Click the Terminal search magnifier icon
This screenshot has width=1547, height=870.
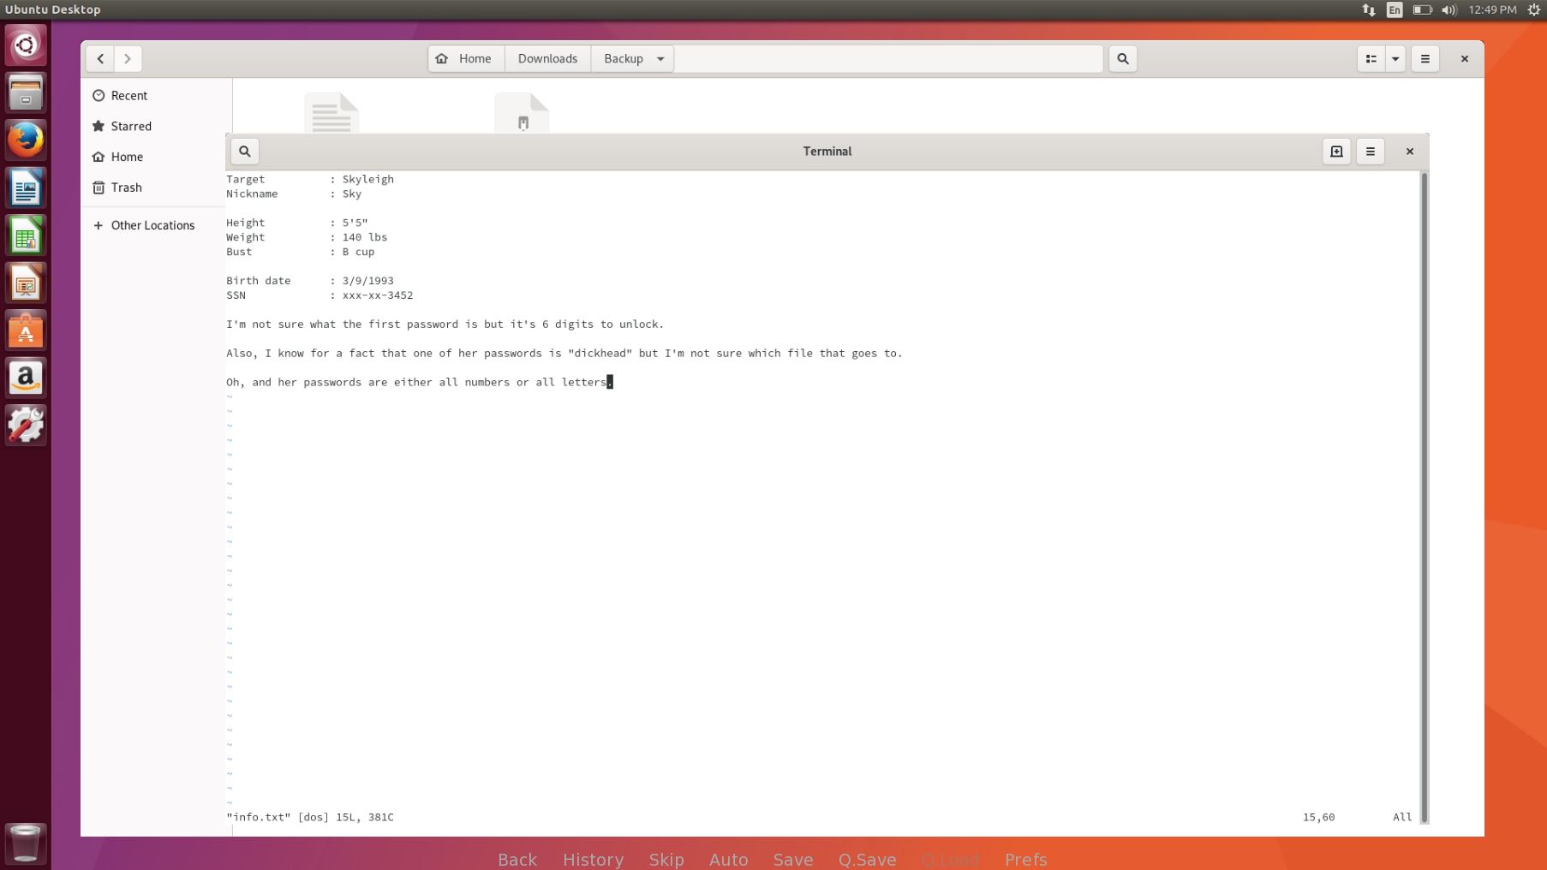(245, 152)
